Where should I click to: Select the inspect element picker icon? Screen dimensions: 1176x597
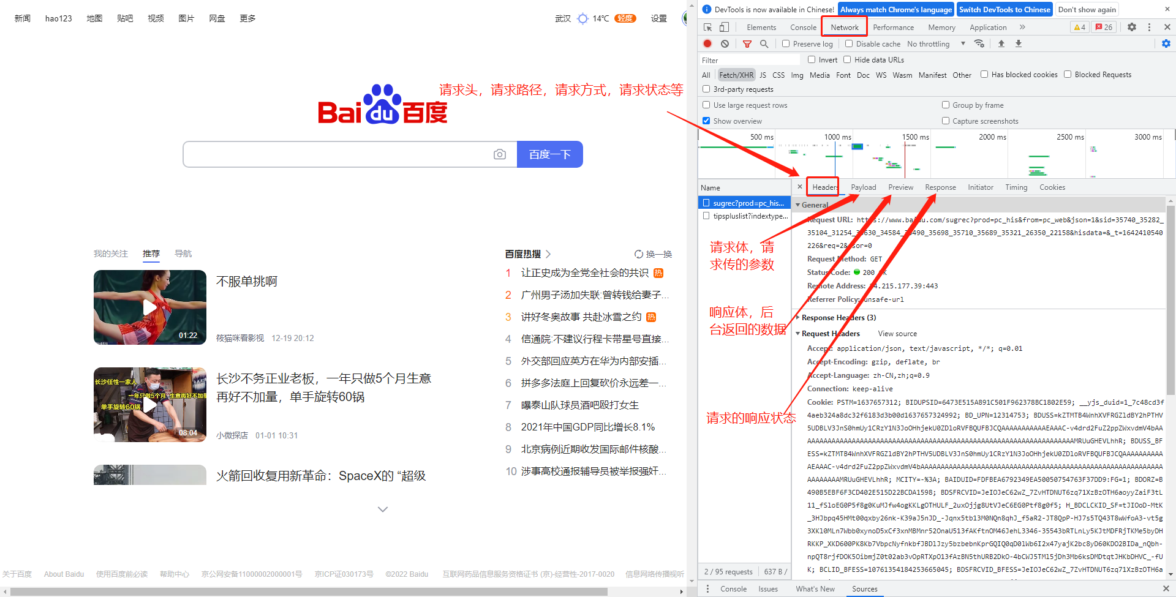point(707,28)
